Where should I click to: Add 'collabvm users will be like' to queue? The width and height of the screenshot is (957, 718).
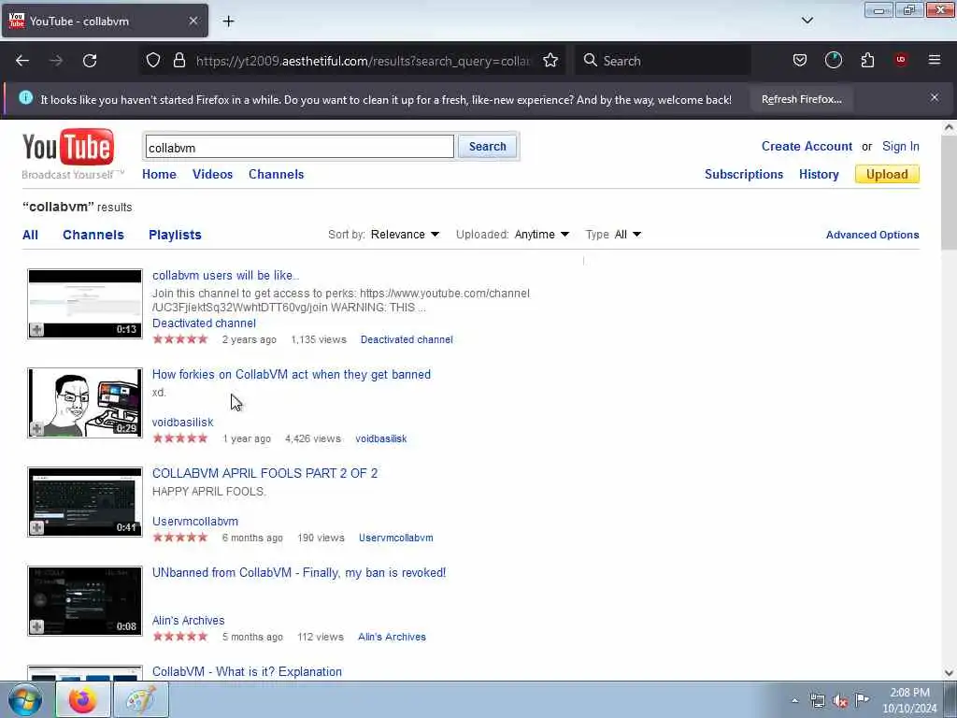36,330
